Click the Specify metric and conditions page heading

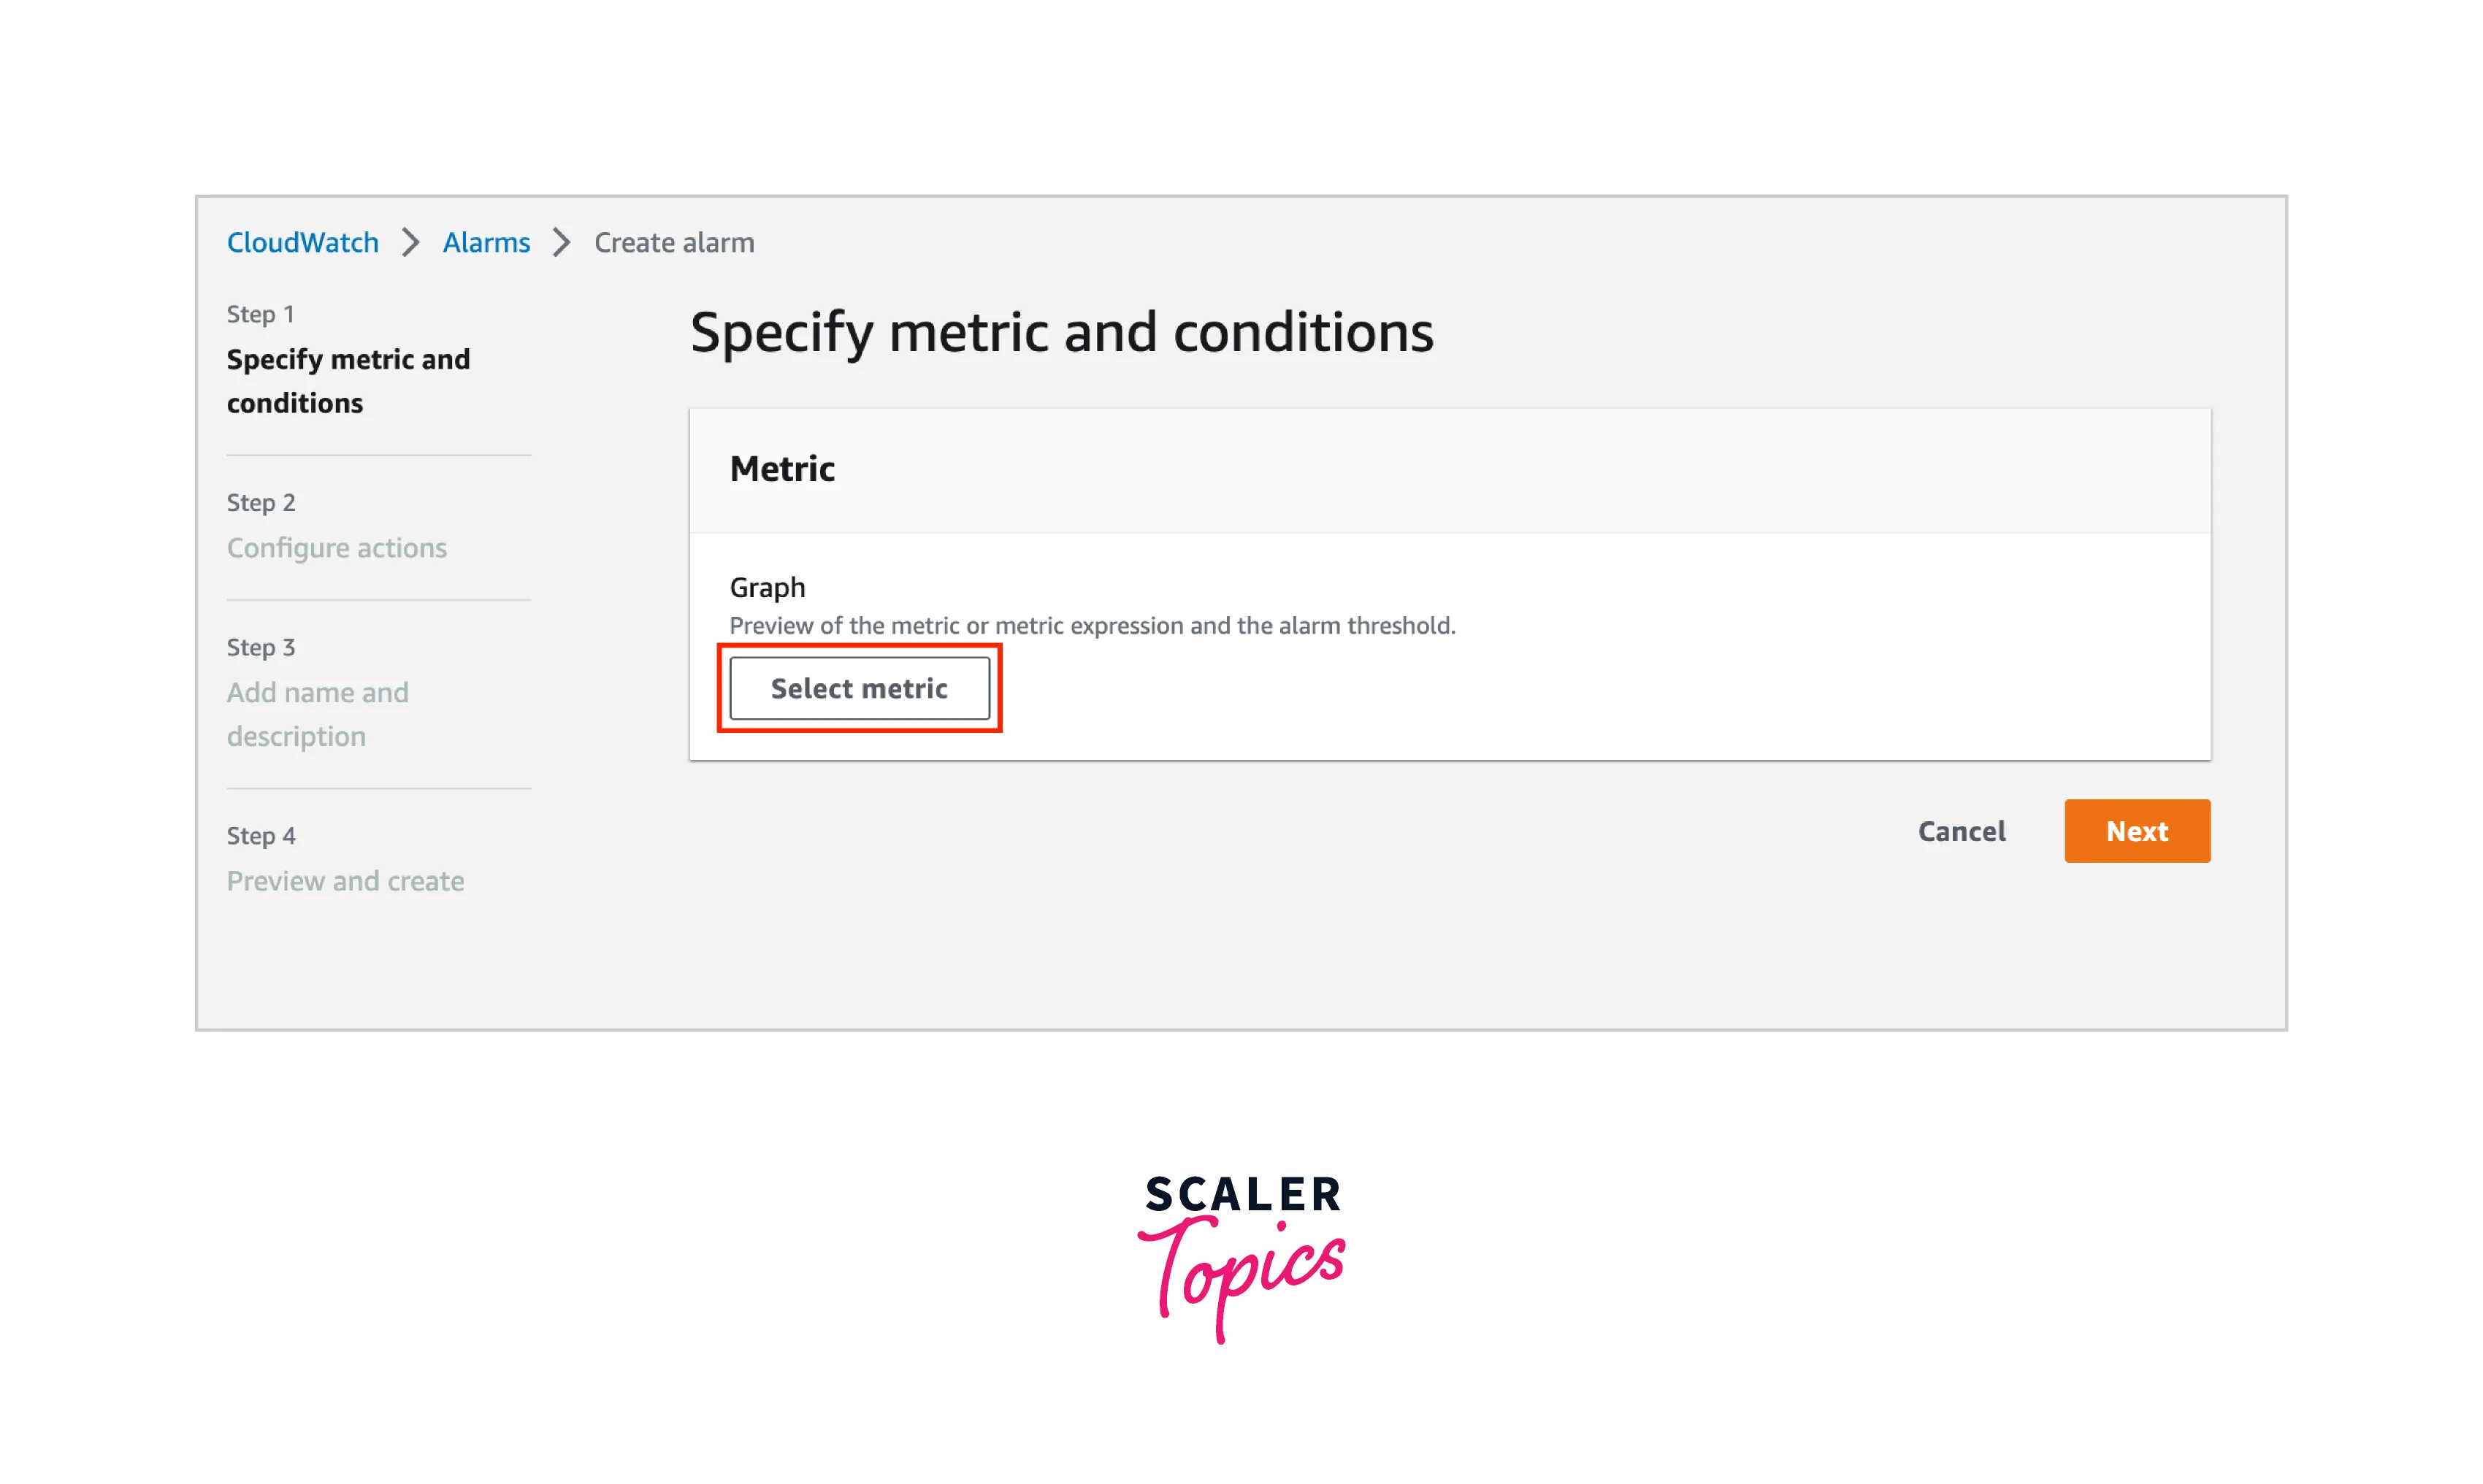point(1061,332)
